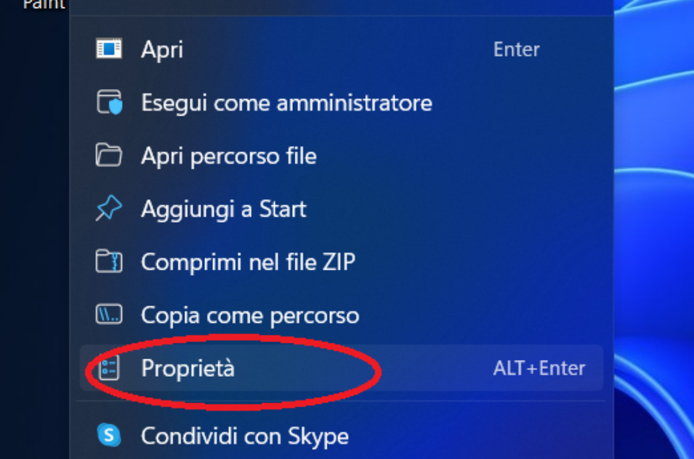Select Copia come percorso

point(249,315)
